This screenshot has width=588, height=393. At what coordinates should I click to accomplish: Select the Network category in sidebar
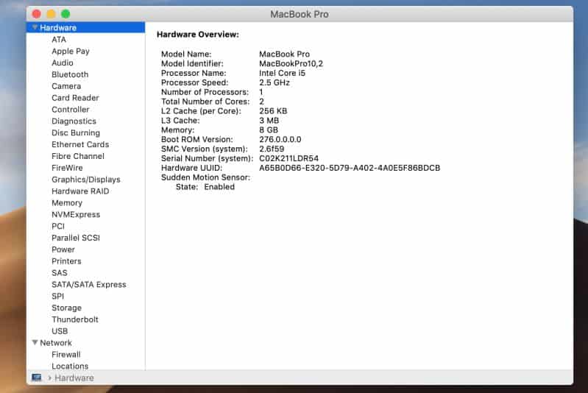click(55, 342)
